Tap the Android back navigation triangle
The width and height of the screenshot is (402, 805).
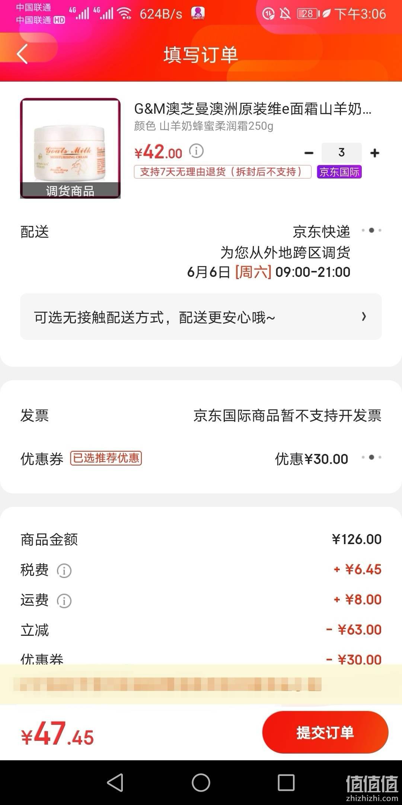(x=115, y=782)
